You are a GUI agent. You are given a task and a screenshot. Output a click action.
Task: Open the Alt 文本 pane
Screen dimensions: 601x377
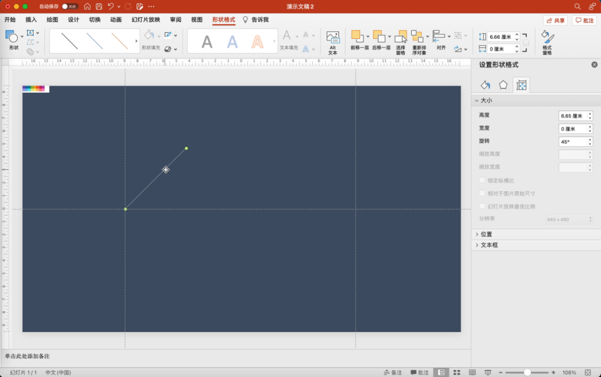(x=333, y=42)
